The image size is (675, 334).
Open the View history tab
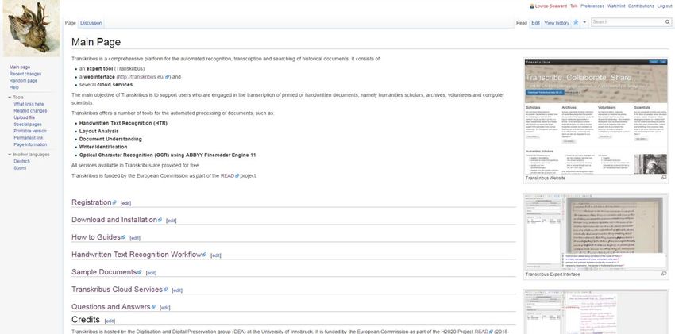[556, 23]
